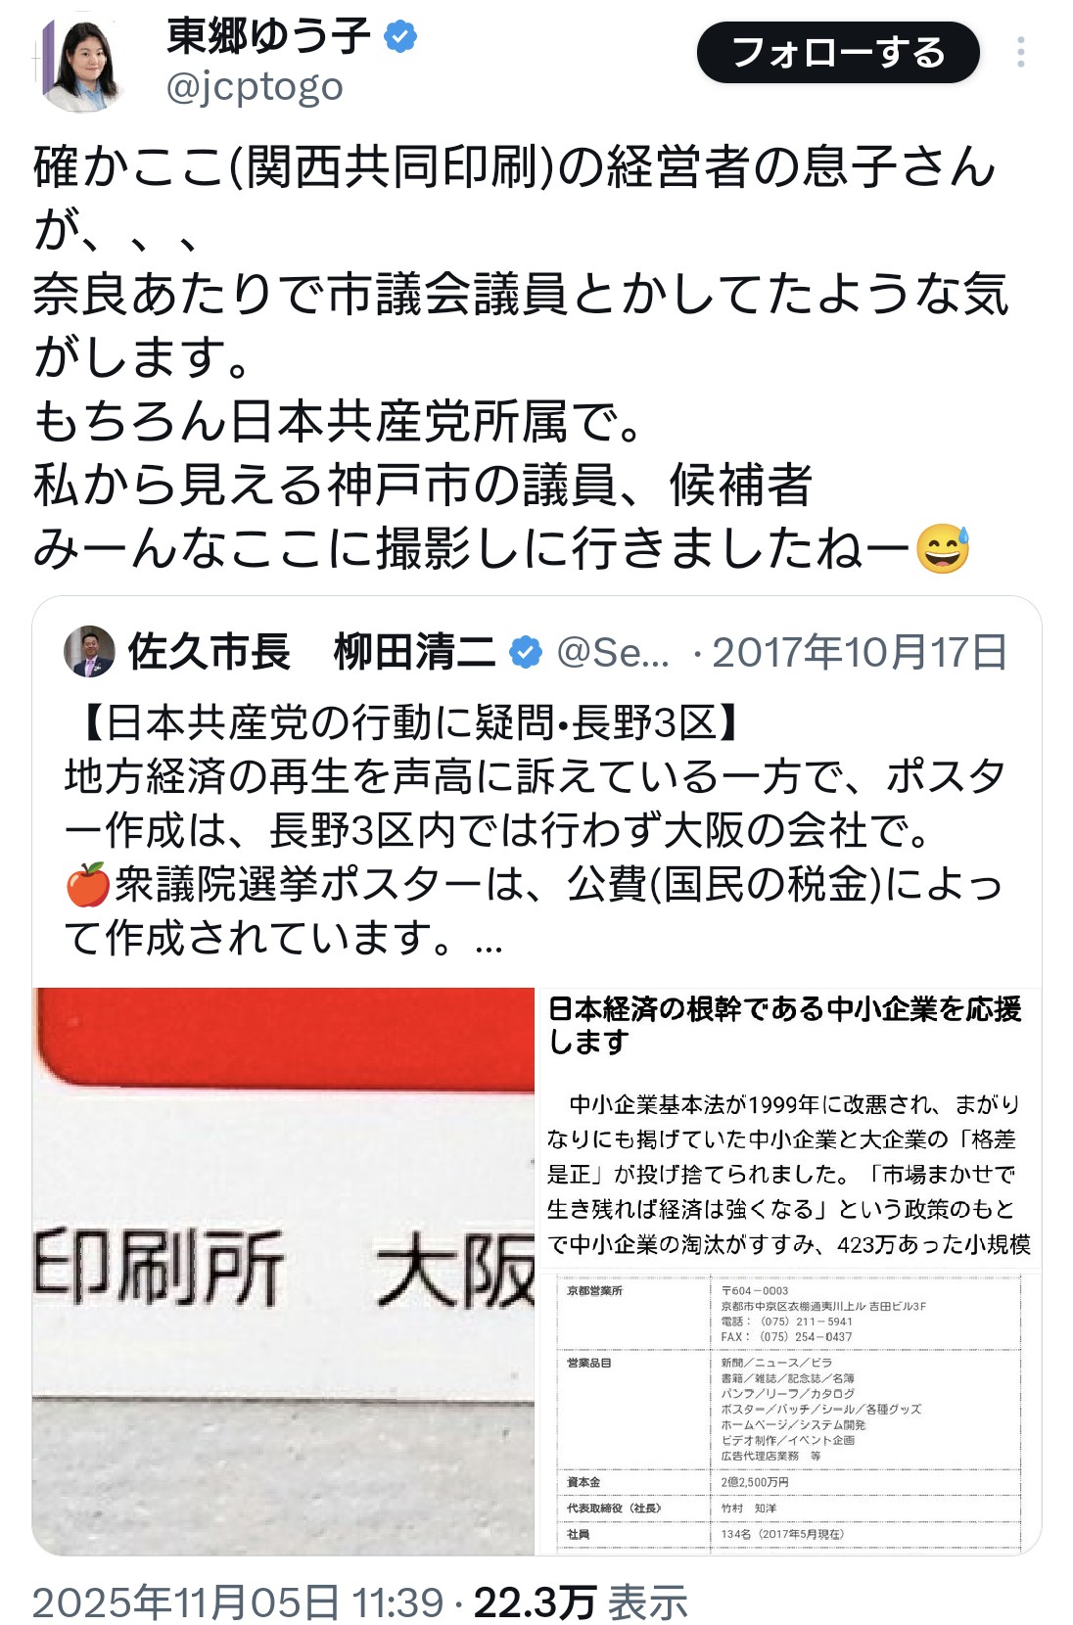Open the 印刷所 大阪 poster photo

pos(284,1271)
